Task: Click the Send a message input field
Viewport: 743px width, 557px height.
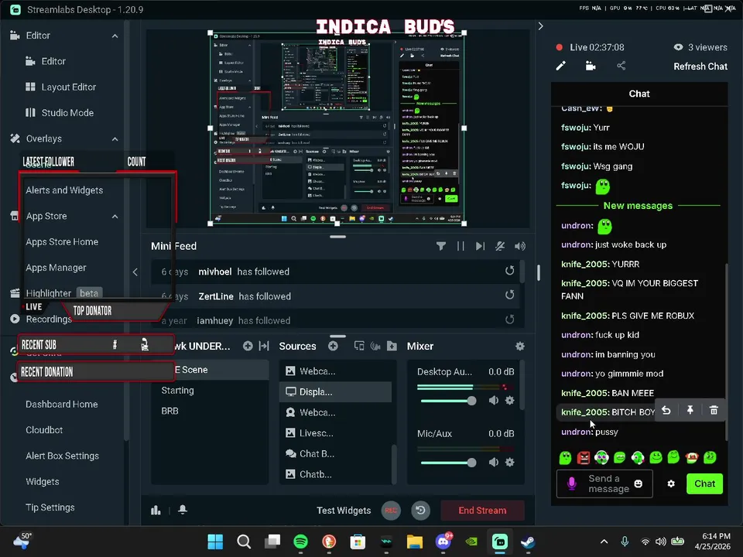Action: [x=604, y=484]
